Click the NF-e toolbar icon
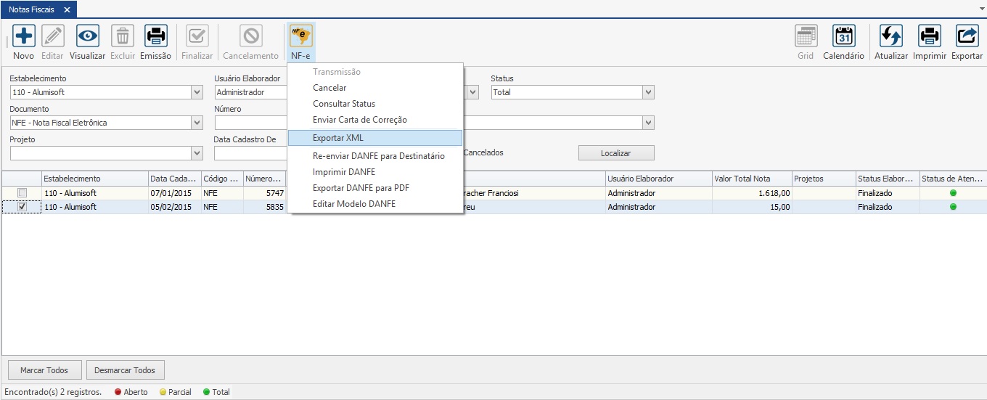 [x=300, y=36]
